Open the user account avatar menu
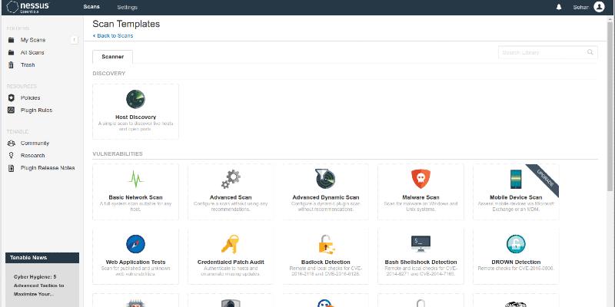The height and width of the screenshot is (307, 615). pyautogui.click(x=599, y=7)
